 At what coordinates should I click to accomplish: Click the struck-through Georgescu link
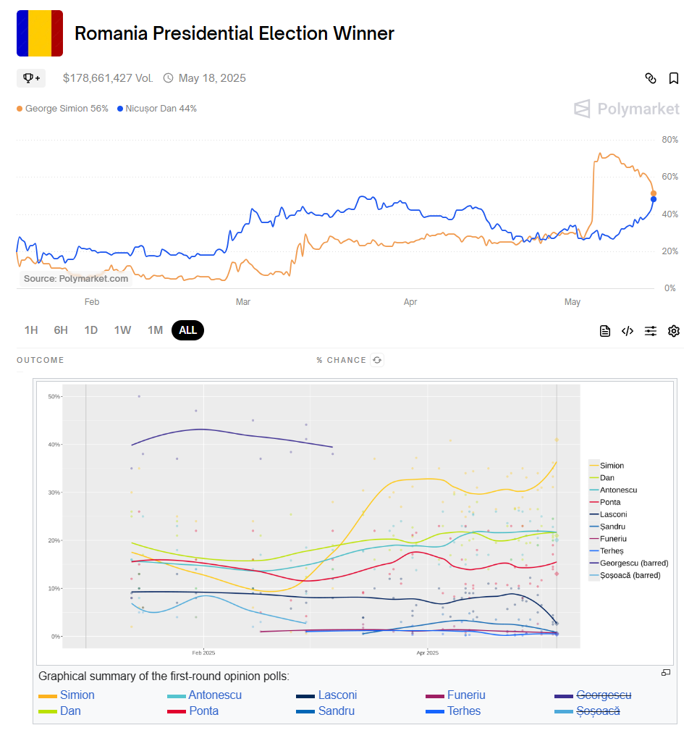604,695
